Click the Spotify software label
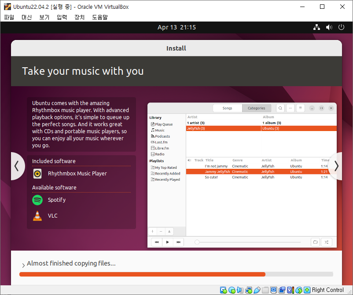Image resolution: width=353 pixels, height=295 pixels. (x=57, y=200)
